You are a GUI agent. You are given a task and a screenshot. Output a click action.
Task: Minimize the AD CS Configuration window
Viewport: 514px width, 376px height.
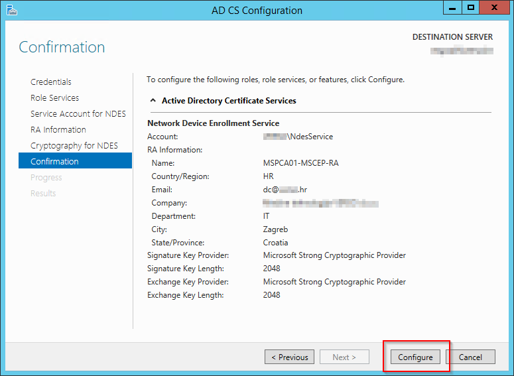452,8
